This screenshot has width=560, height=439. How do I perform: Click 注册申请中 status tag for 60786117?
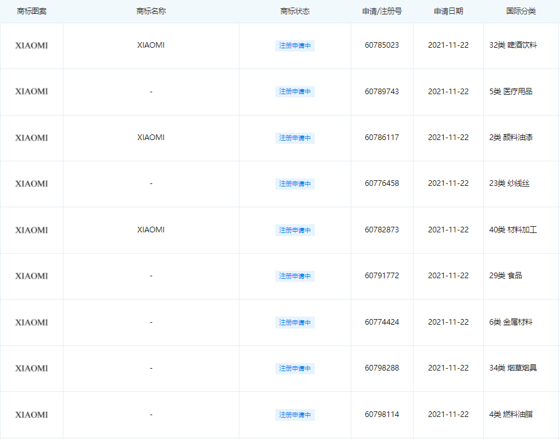pyautogui.click(x=295, y=138)
